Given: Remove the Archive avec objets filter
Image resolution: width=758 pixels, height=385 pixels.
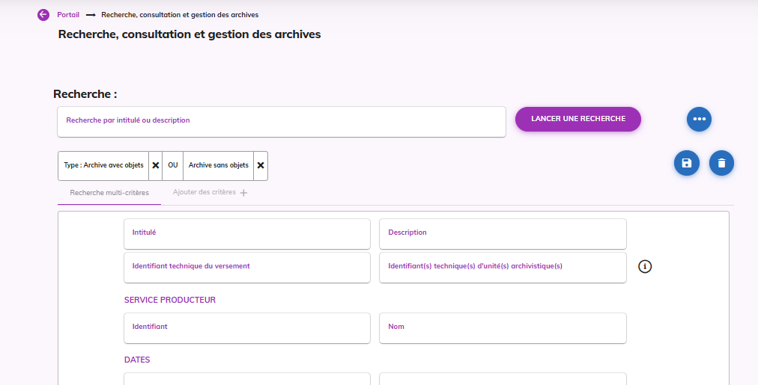Looking at the screenshot, I should tap(156, 166).
